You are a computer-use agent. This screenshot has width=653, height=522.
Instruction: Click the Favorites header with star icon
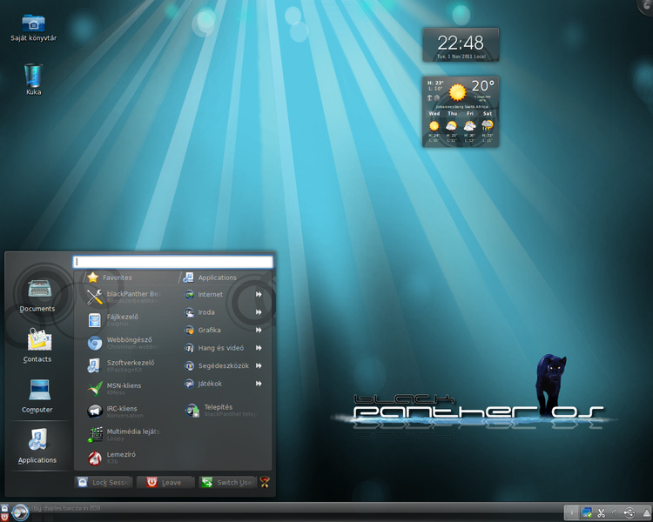110,278
